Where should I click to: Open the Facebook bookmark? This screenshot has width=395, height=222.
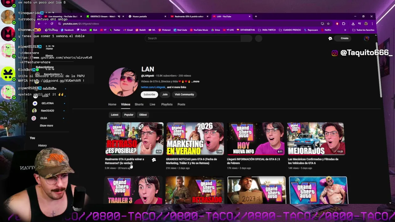(x=67, y=30)
